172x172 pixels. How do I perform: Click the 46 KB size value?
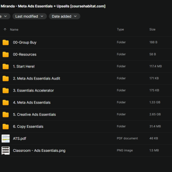(x=154, y=138)
